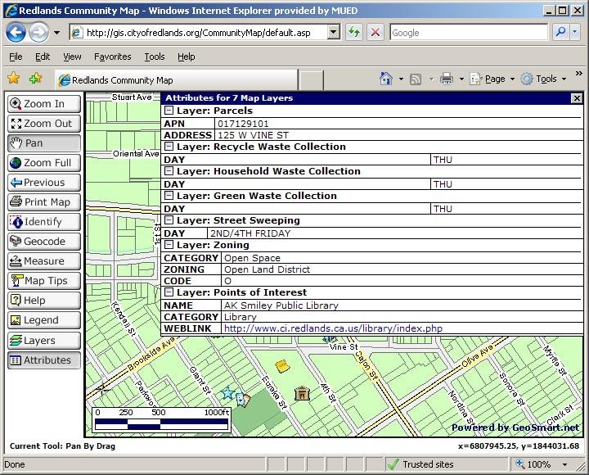The image size is (589, 475).
Task: Select the Measure tool
Action: pyautogui.click(x=44, y=261)
